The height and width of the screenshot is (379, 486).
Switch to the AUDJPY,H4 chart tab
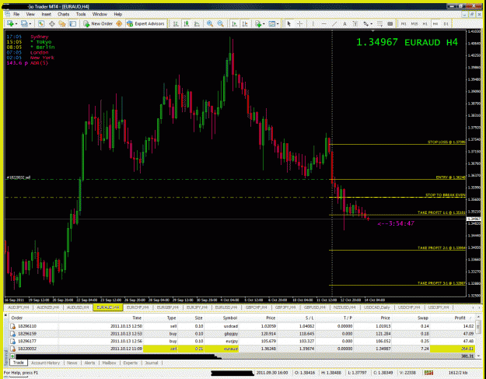(19, 307)
